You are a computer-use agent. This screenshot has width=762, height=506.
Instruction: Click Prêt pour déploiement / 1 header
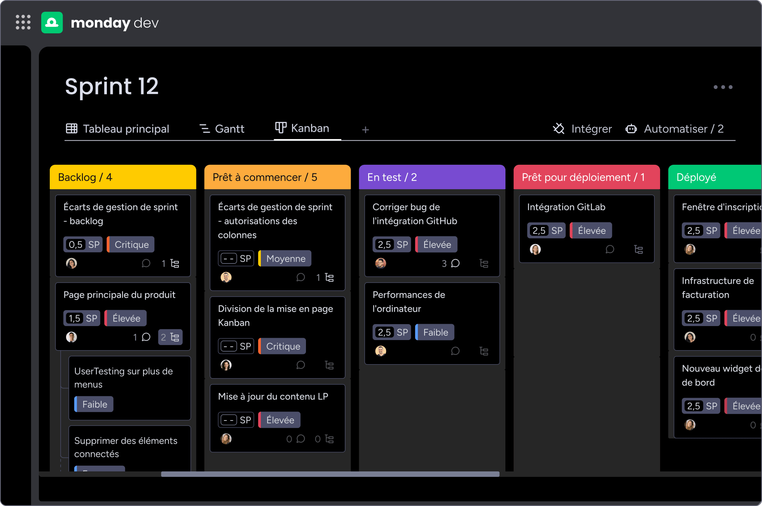[x=587, y=177]
